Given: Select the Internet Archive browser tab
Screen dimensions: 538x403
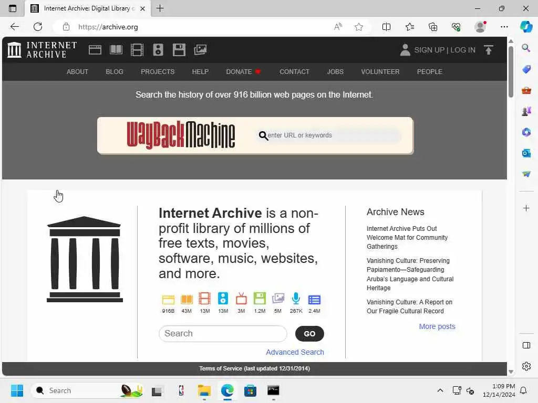Looking at the screenshot, I should point(88,8).
